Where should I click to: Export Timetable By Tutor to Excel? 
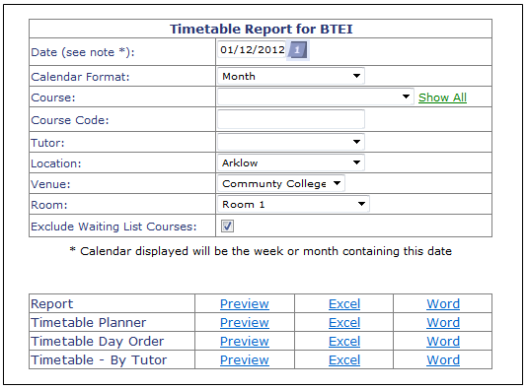[x=344, y=360]
